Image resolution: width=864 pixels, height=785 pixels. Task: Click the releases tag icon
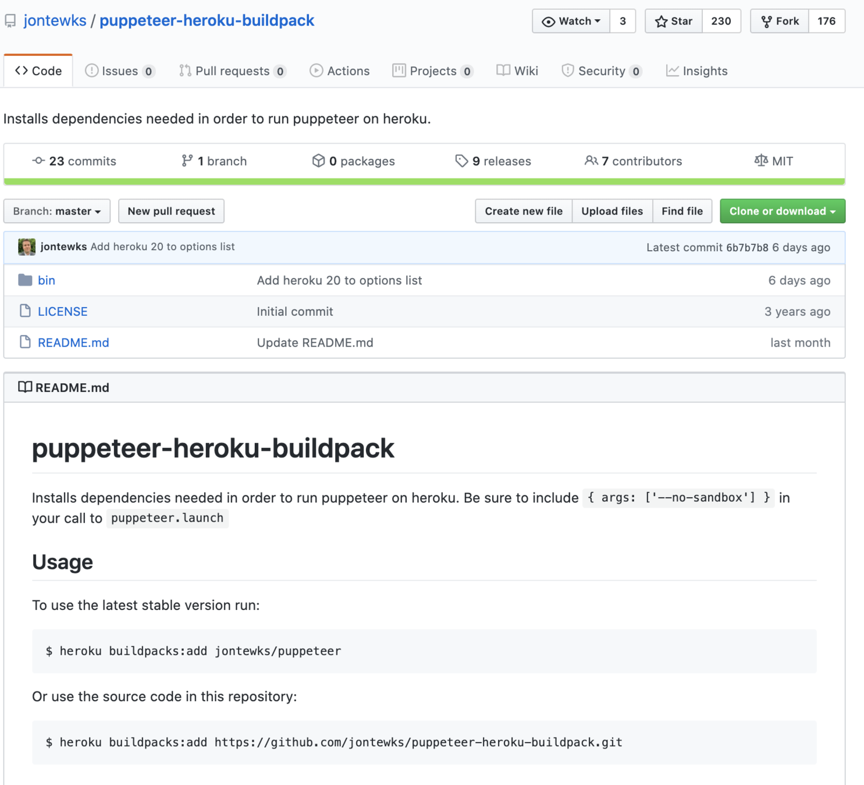coord(461,161)
